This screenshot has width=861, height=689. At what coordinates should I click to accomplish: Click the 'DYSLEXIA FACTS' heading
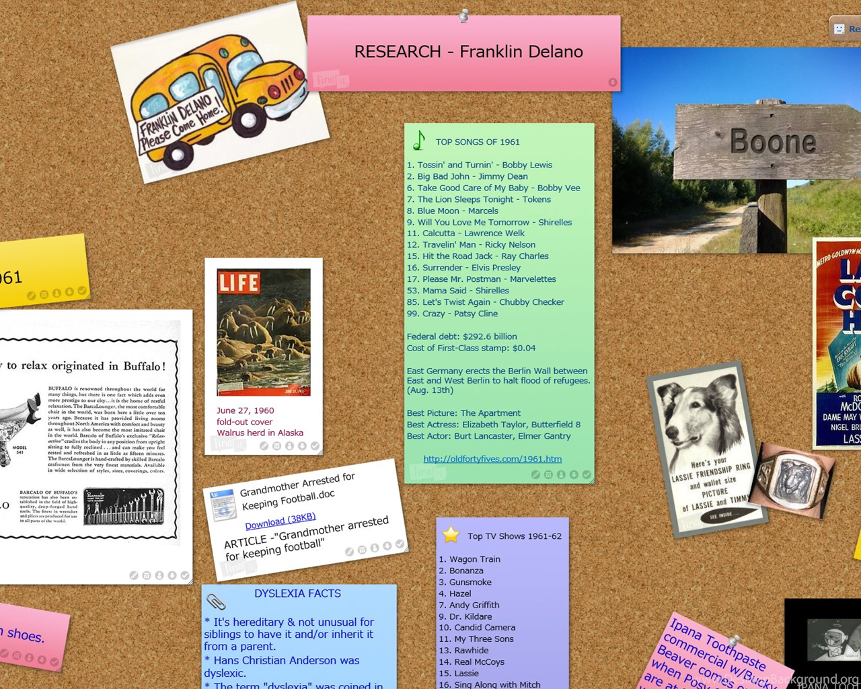(x=297, y=593)
